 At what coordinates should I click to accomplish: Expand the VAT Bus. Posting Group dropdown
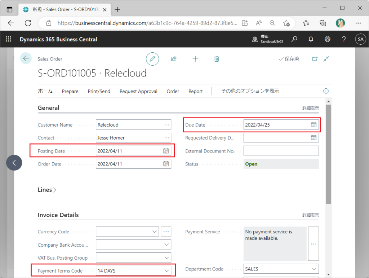click(x=166, y=258)
